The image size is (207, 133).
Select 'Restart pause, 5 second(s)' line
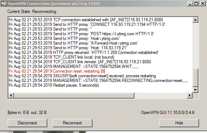(54, 85)
